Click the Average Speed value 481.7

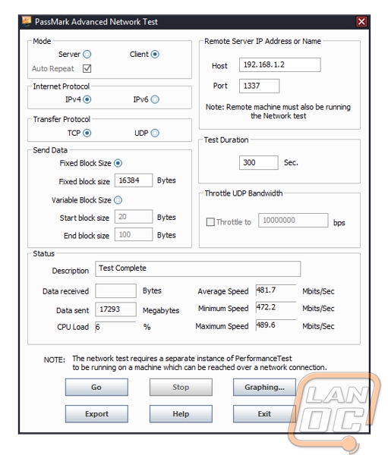276,290
